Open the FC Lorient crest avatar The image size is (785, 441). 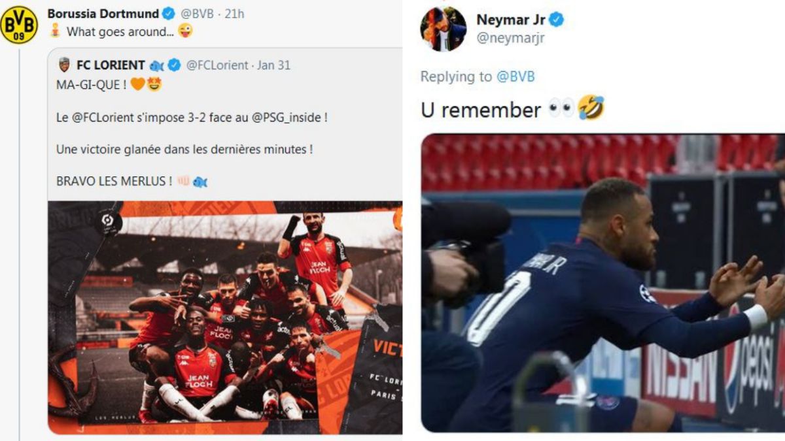pyautogui.click(x=64, y=65)
